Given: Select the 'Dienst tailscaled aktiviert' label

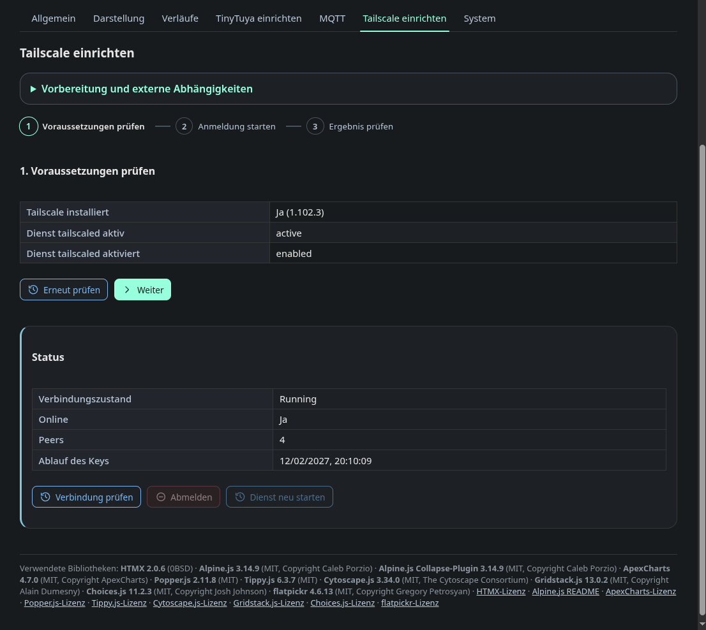Looking at the screenshot, I should click(145, 253).
